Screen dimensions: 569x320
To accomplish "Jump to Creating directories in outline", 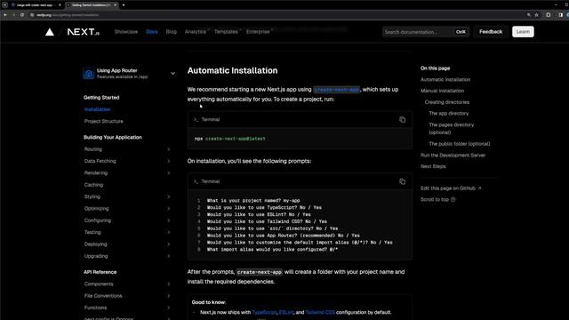I will pyautogui.click(x=446, y=102).
